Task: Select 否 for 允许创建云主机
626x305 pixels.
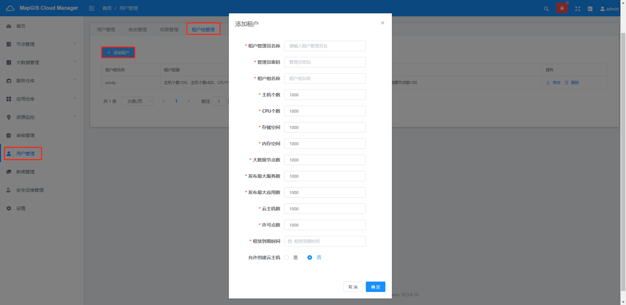Action: point(310,257)
